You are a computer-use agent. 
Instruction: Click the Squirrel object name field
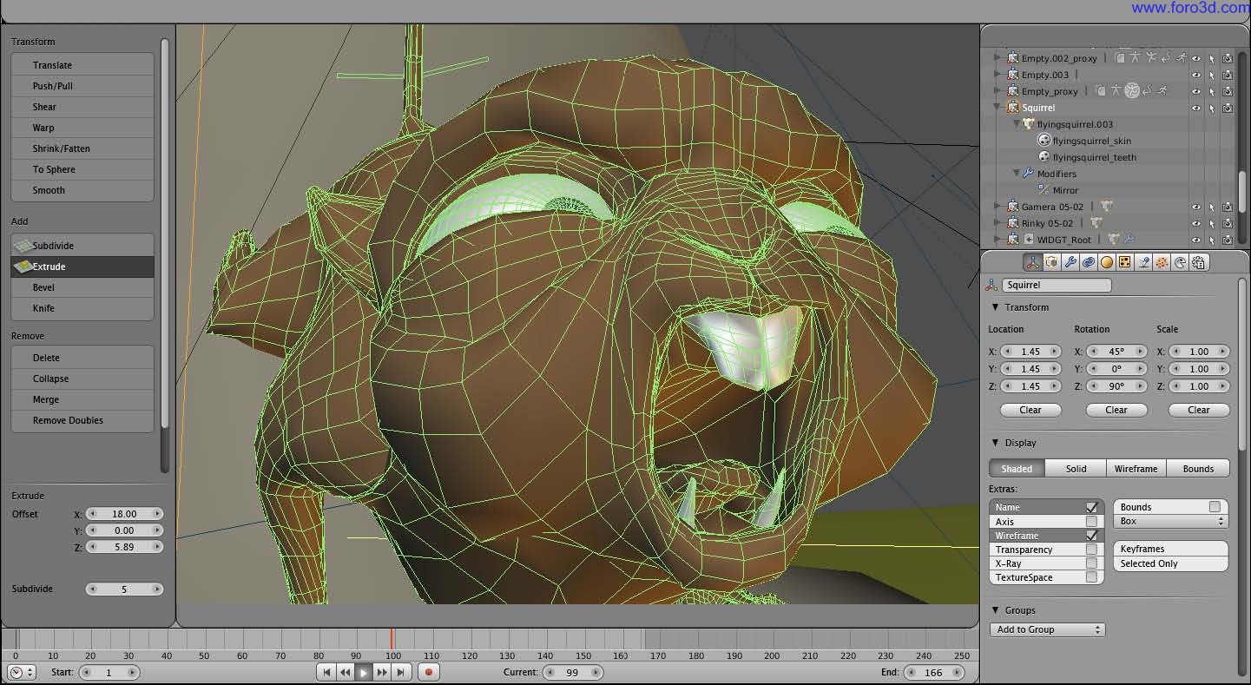(1057, 285)
